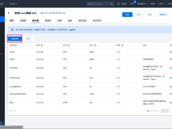This screenshot has width=172, height=129.
Task: Switch to the 概要 tab
Action: (12, 20)
